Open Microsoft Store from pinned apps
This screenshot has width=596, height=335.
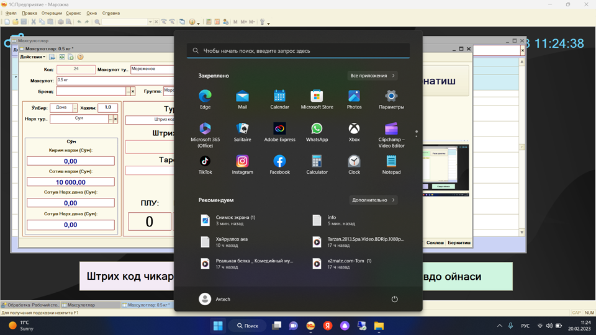click(317, 99)
